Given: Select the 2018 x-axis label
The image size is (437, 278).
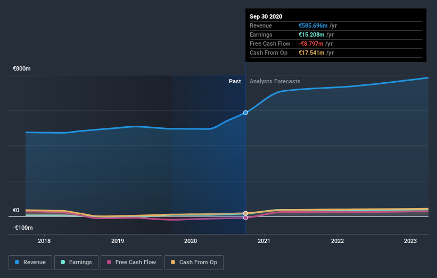Looking at the screenshot, I should 44,241.
